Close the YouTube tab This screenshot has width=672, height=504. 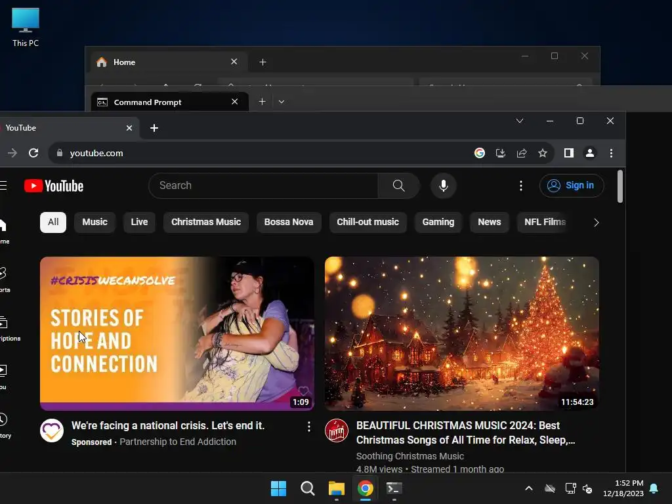coord(129,128)
